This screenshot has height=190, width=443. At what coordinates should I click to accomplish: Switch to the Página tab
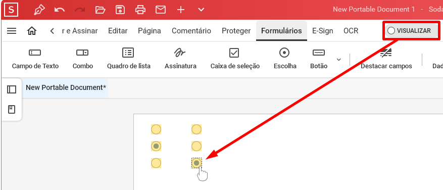(x=150, y=31)
